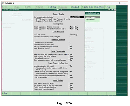Open Help in the toolbar
Screen dimensions: 130x106
(x=110, y=7)
